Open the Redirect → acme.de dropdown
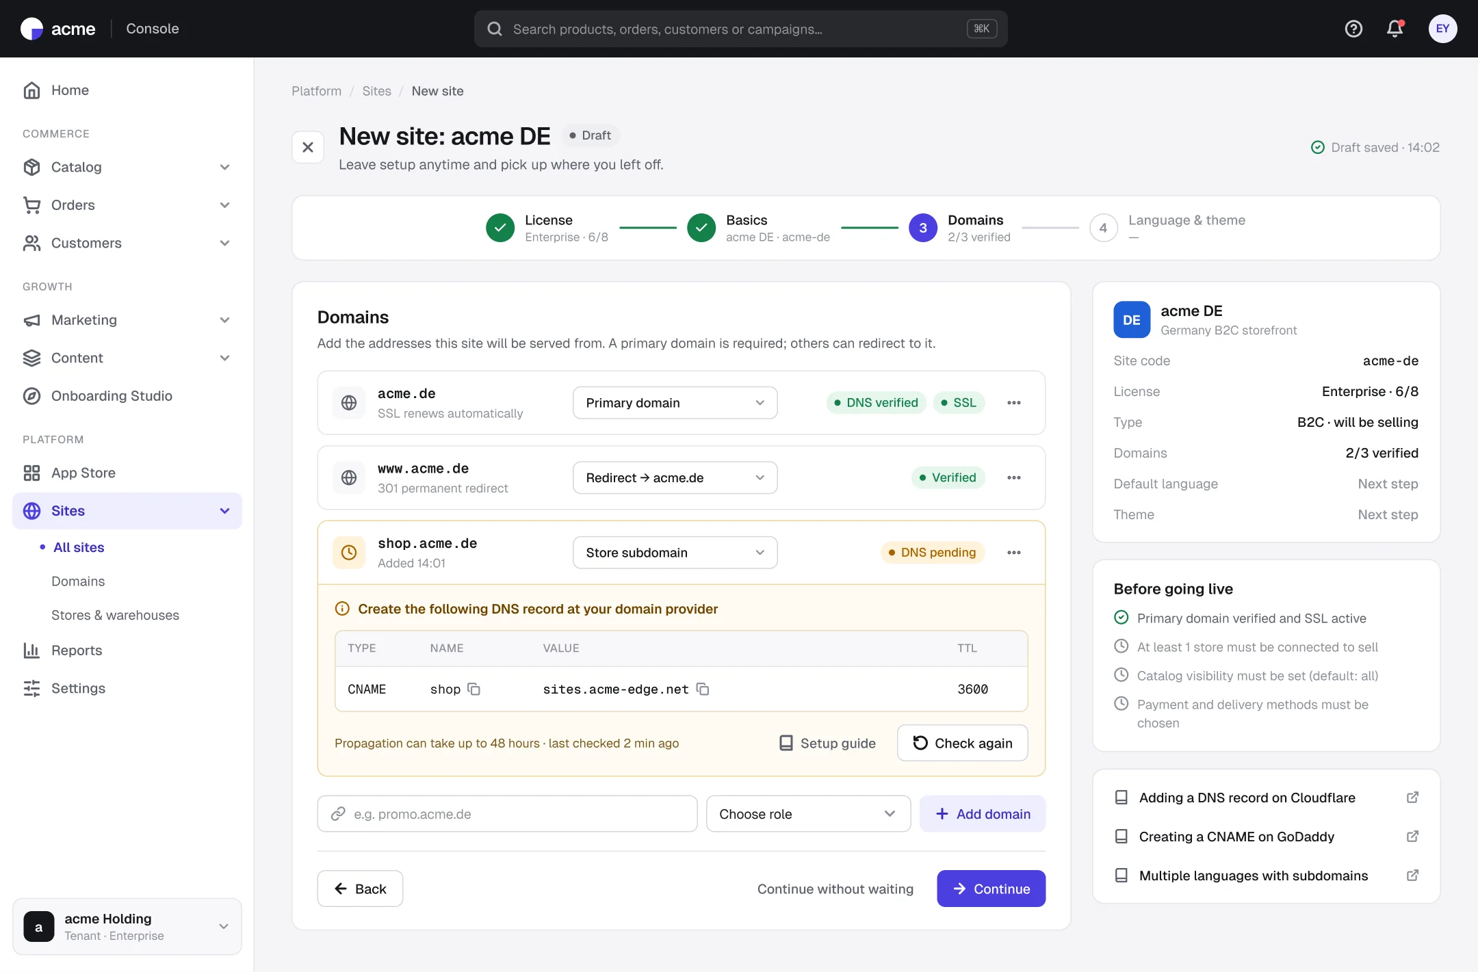 tap(675, 477)
